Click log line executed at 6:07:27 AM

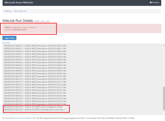point(35,87)
